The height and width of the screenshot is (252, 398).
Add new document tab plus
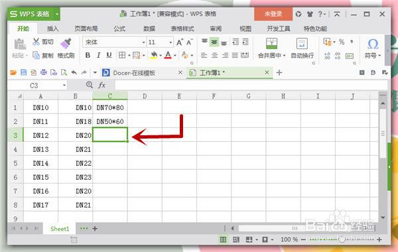tap(279, 72)
